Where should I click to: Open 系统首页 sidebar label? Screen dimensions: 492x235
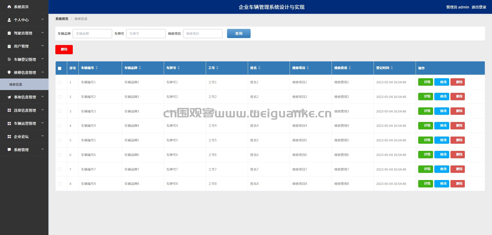pos(21,7)
